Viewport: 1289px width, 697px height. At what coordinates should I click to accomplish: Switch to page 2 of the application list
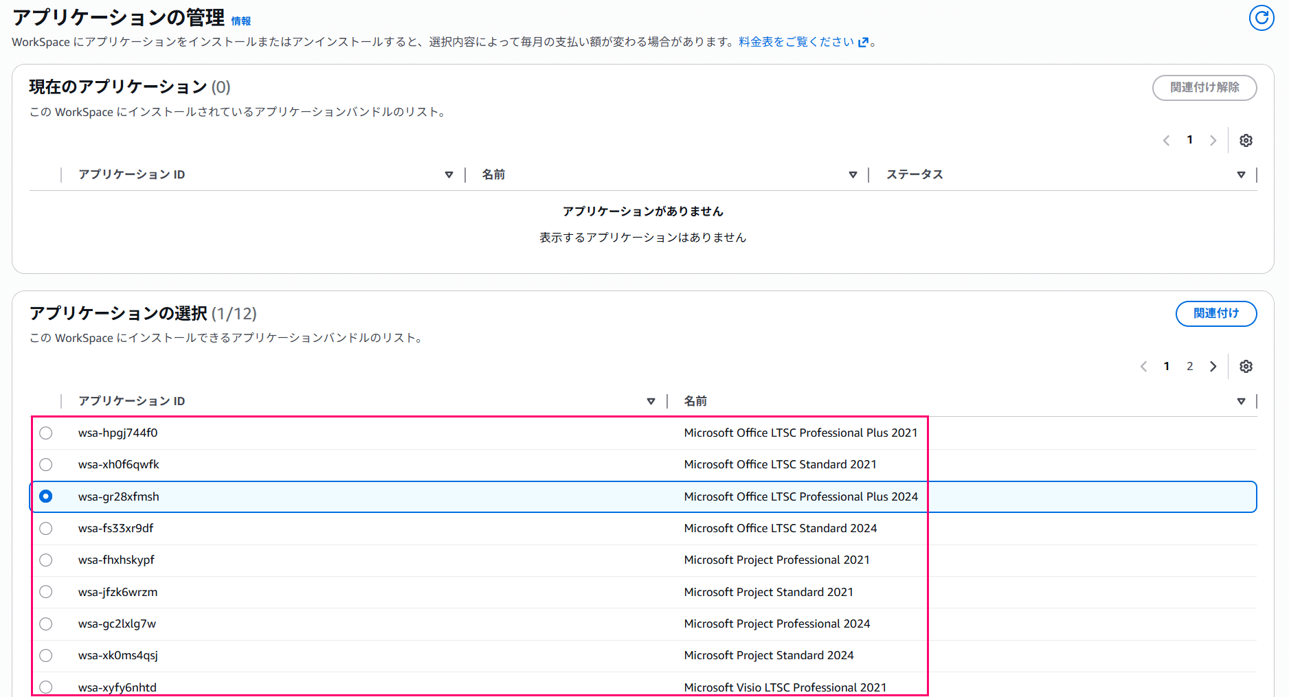point(1189,366)
